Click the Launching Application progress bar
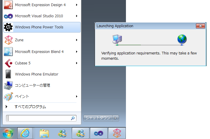This screenshot has width=210, height=139. point(149,45)
